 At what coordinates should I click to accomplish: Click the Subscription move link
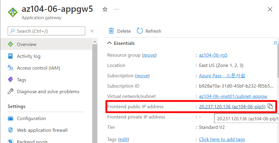[142, 76]
